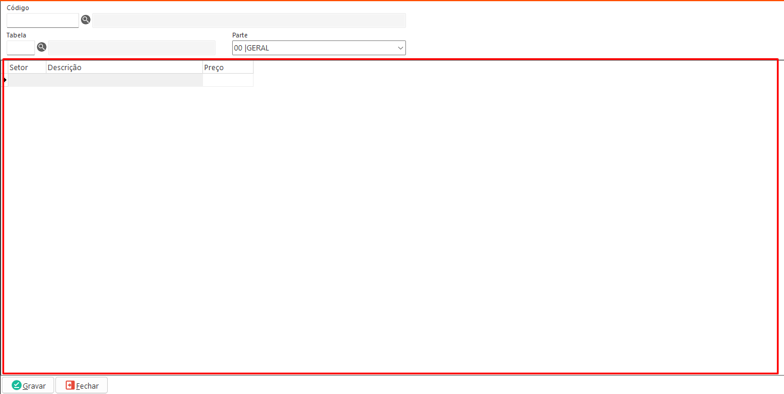Viewport: 784px width, 394px height.
Task: Click the Preço column header
Action: coord(227,68)
